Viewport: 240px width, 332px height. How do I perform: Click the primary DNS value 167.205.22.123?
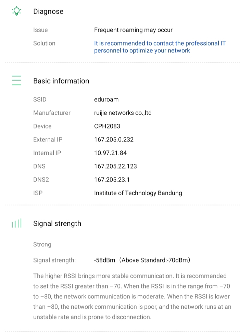click(x=115, y=167)
